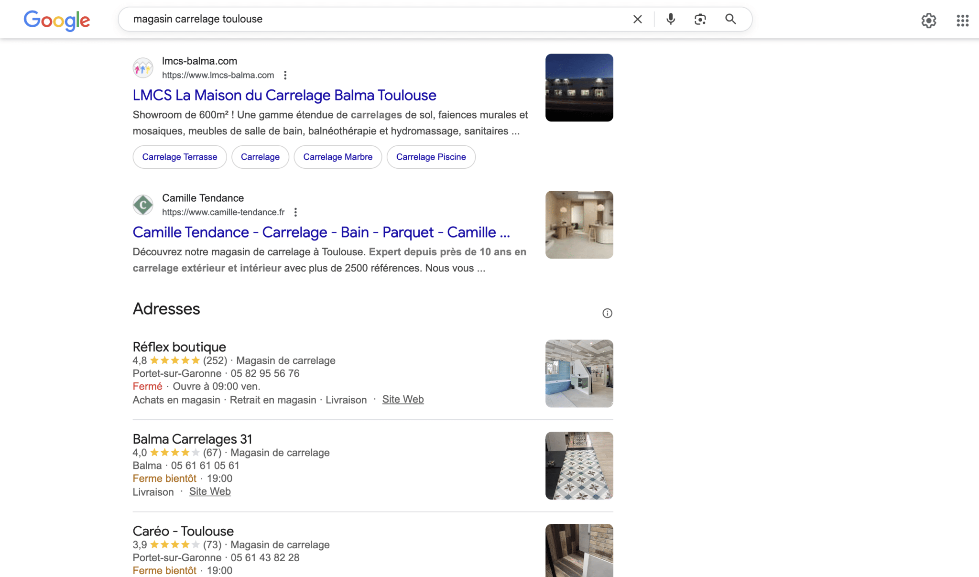Open settings gear icon
Image resolution: width=979 pixels, height=577 pixels.
[x=928, y=21]
